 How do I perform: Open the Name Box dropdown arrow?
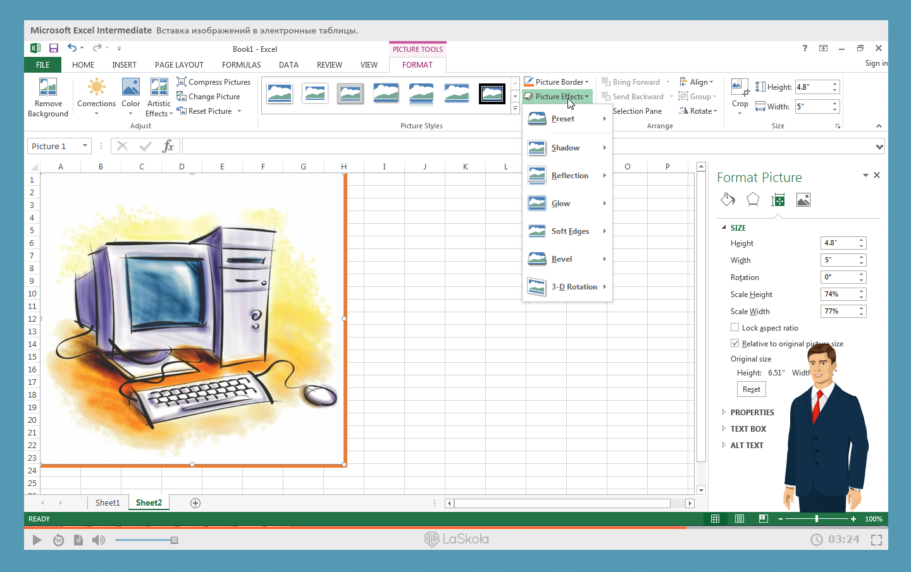[x=85, y=146]
